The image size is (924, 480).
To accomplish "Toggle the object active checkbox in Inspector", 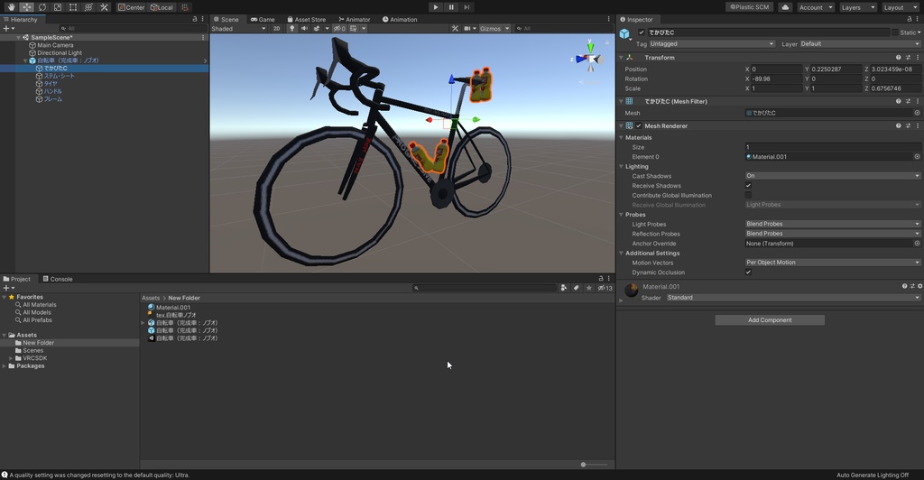I will [x=642, y=32].
